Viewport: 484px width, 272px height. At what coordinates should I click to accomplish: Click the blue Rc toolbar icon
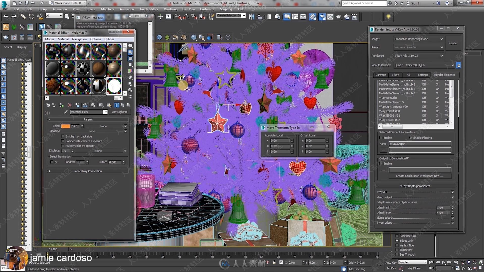point(41,27)
